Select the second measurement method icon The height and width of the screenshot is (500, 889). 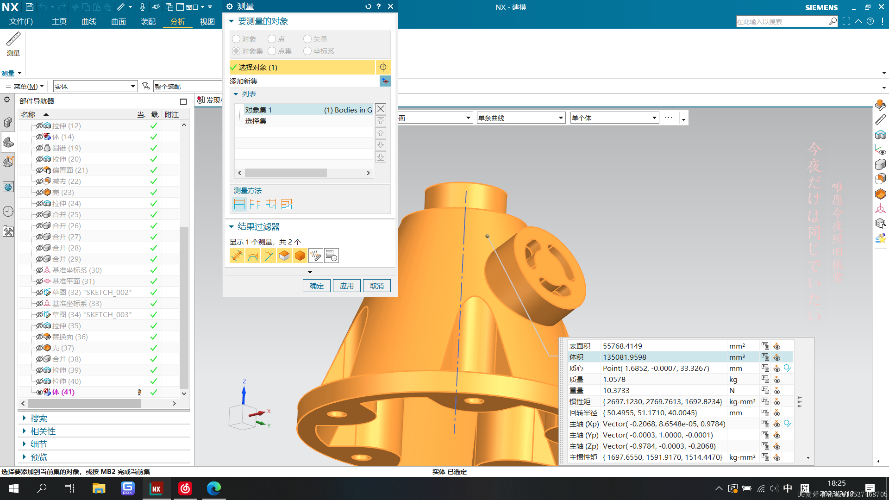255,204
